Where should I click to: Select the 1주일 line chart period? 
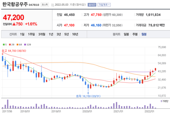tap(31, 34)
